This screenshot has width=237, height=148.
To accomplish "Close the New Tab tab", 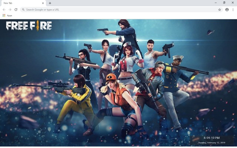I will (x=43, y=3).
